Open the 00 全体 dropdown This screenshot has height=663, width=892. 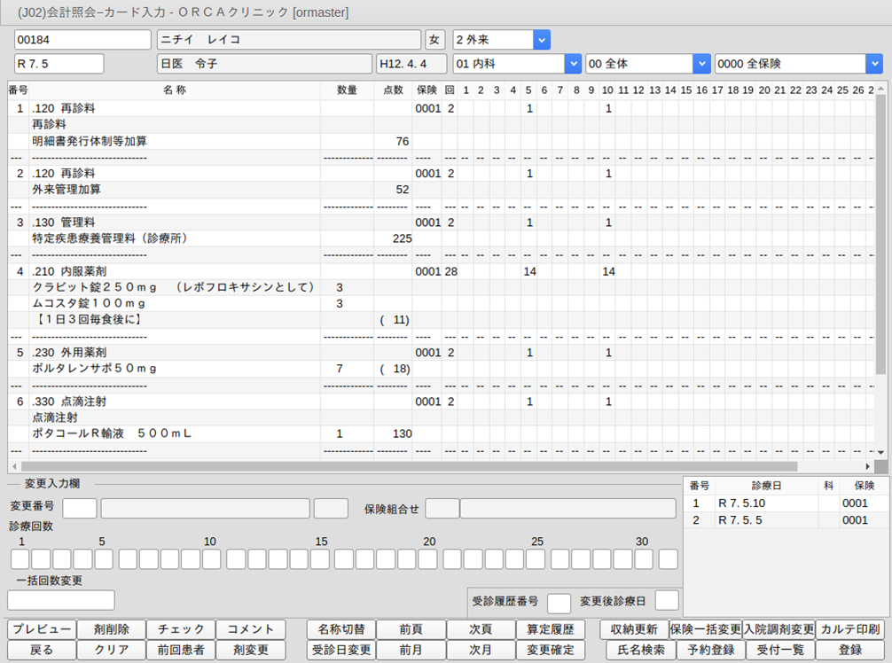click(701, 64)
